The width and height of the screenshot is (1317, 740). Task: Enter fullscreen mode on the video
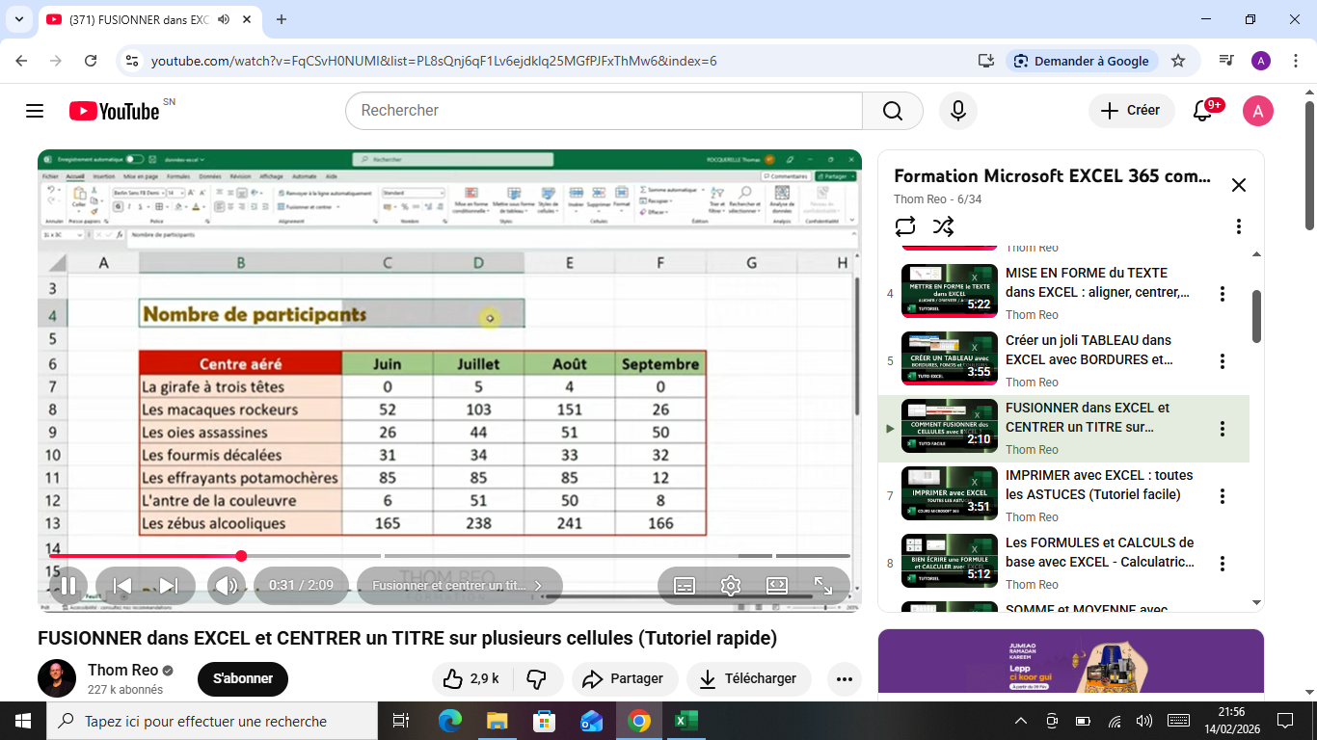(823, 586)
